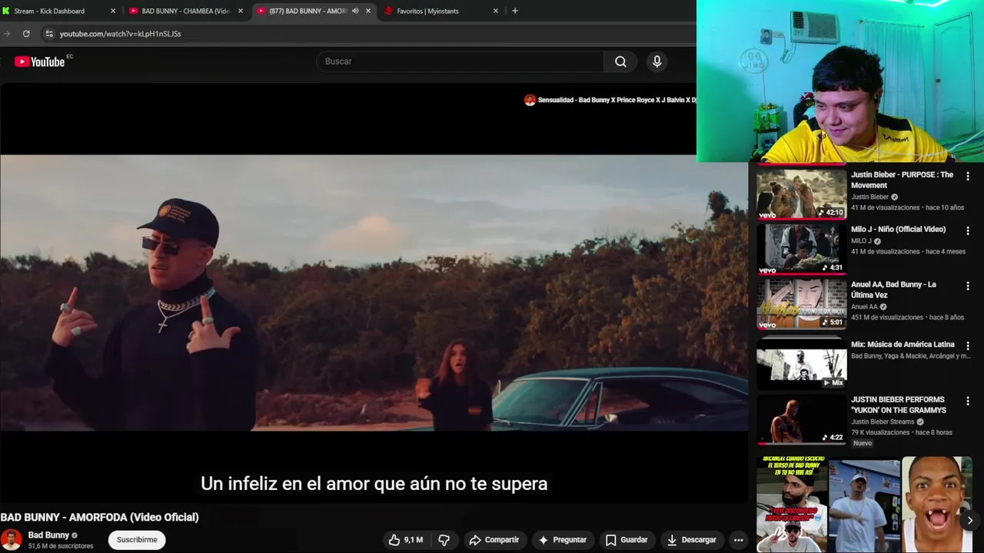Open options for Justin Bieber YUKON video
The height and width of the screenshot is (553, 984).
(968, 401)
